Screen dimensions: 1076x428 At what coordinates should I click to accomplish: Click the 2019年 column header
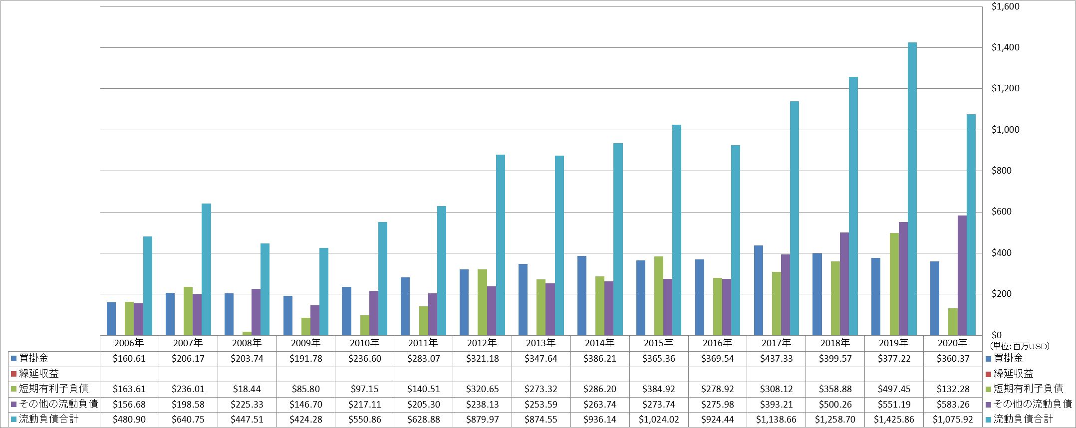894,343
